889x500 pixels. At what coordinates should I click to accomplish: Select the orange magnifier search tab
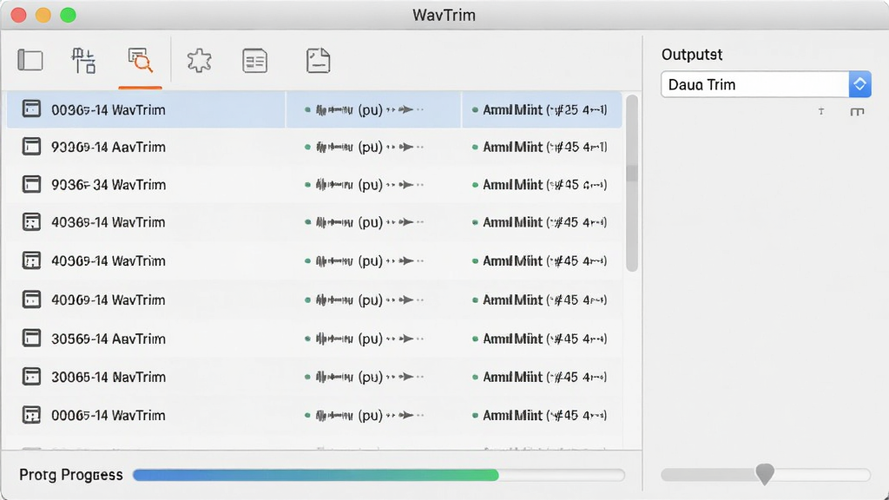(140, 60)
